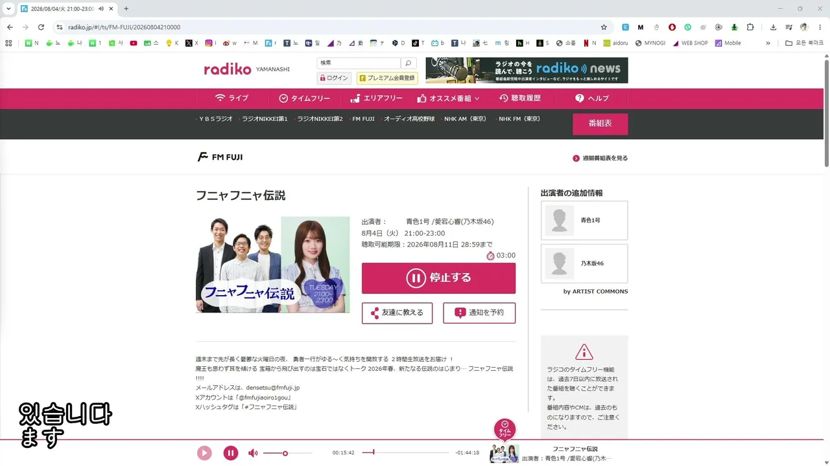
Task: Expand the bookmarks overflow chevron
Action: click(x=768, y=43)
